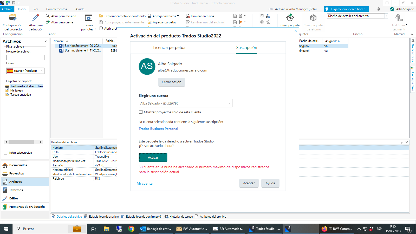Click the Trados Studio taskbar icon
Image resolution: width=416 pixels, height=234 pixels.
pyautogui.click(x=265, y=229)
